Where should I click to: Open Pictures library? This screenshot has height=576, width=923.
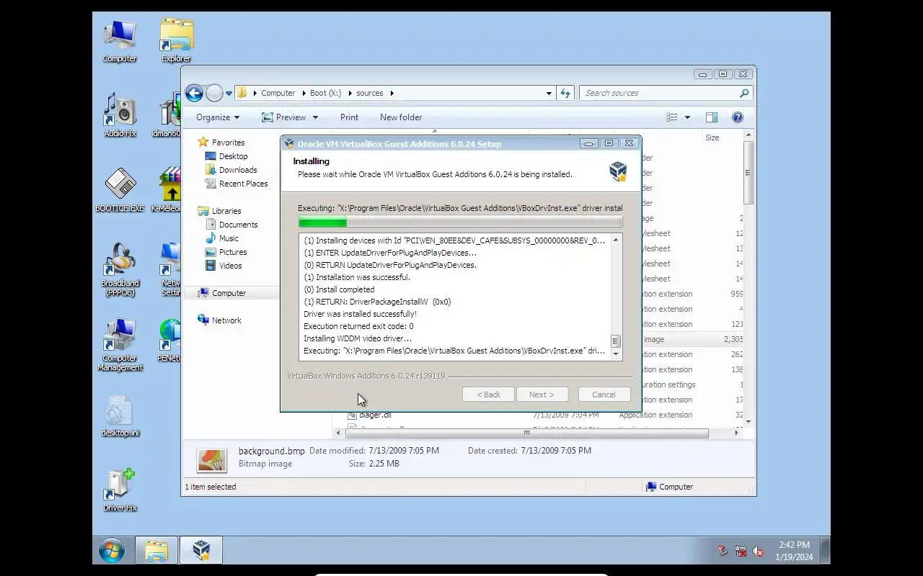tap(233, 252)
